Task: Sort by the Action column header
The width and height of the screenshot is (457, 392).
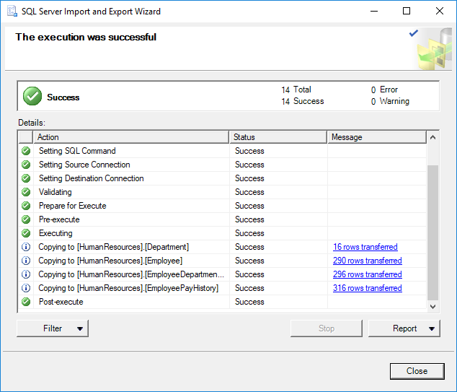Action: [131, 137]
